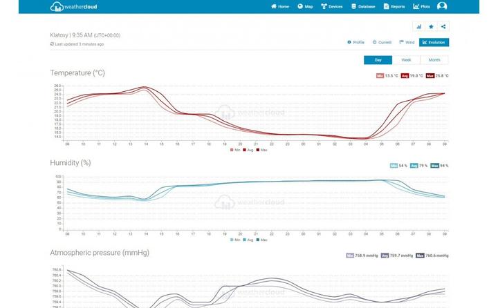Switch to the Wind tab

click(x=407, y=42)
